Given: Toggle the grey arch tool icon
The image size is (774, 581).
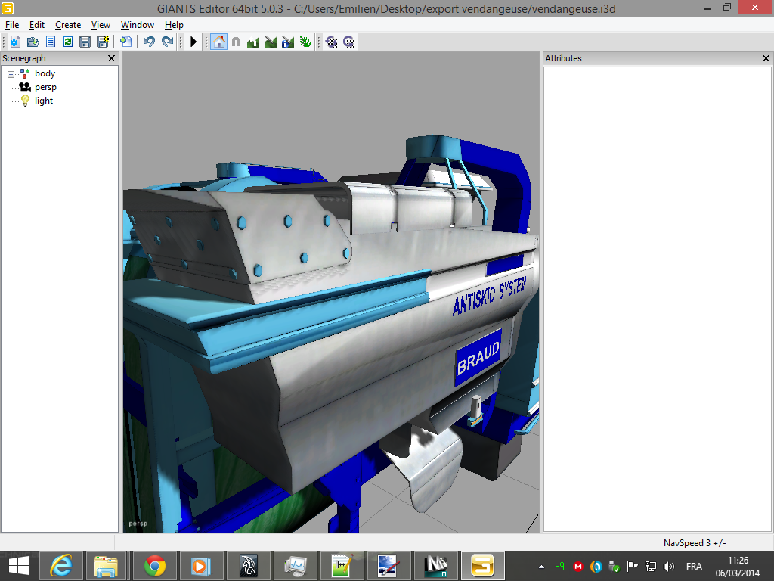Looking at the screenshot, I should (x=236, y=42).
